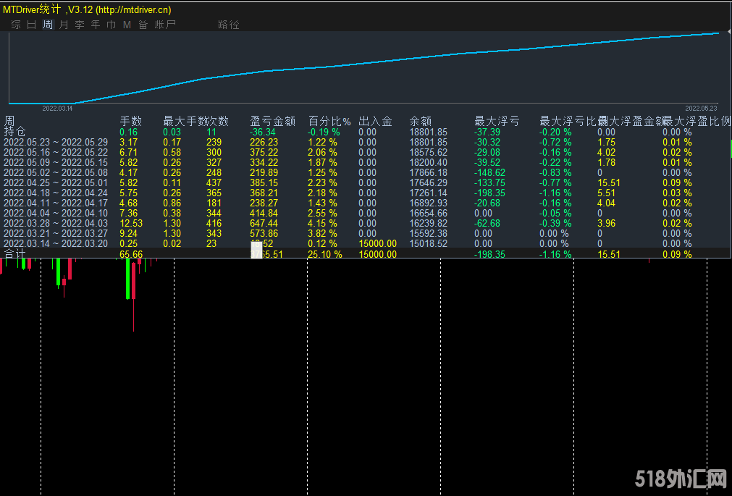Click the 合计 totals row label
The height and width of the screenshot is (496, 732).
coord(14,254)
